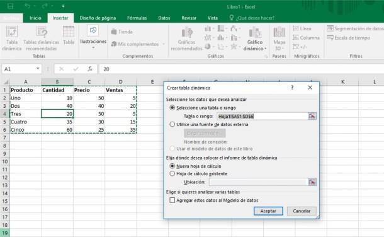Click the fx Insert Function icon
384x237 pixels.
pos(90,69)
